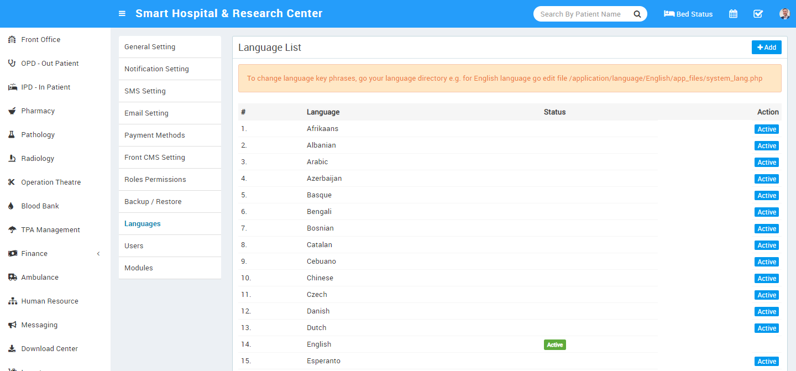Click the Bed Status bed icon
The height and width of the screenshot is (371, 796).
pyautogui.click(x=669, y=14)
